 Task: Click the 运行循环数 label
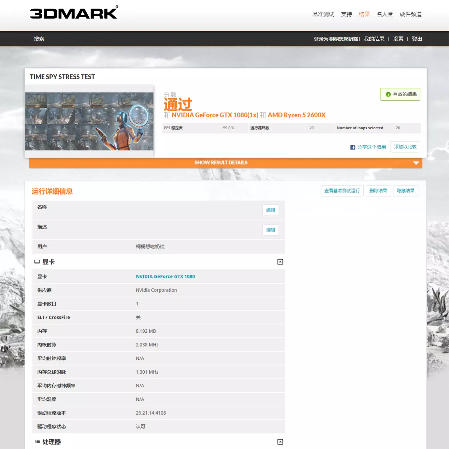pyautogui.click(x=260, y=128)
